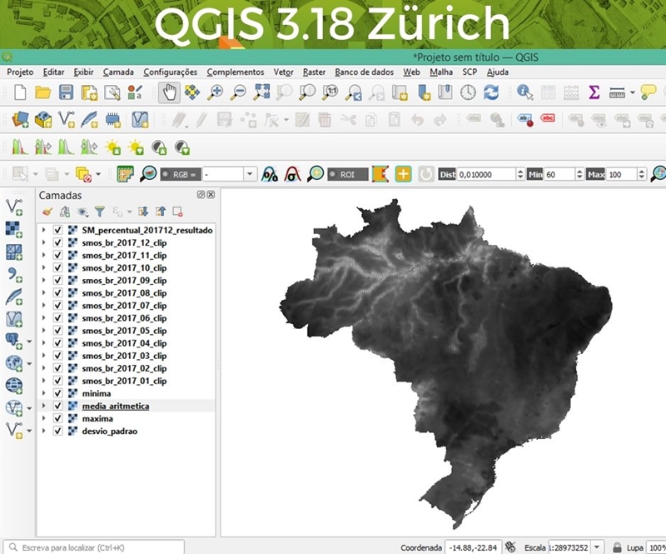666x554 pixels.
Task: Click the orange SCP plus ROI icon
Action: 403,174
